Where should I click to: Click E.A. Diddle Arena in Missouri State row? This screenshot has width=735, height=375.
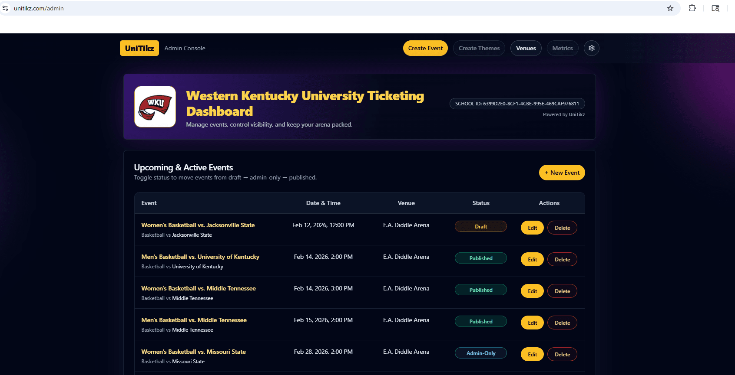tap(406, 352)
